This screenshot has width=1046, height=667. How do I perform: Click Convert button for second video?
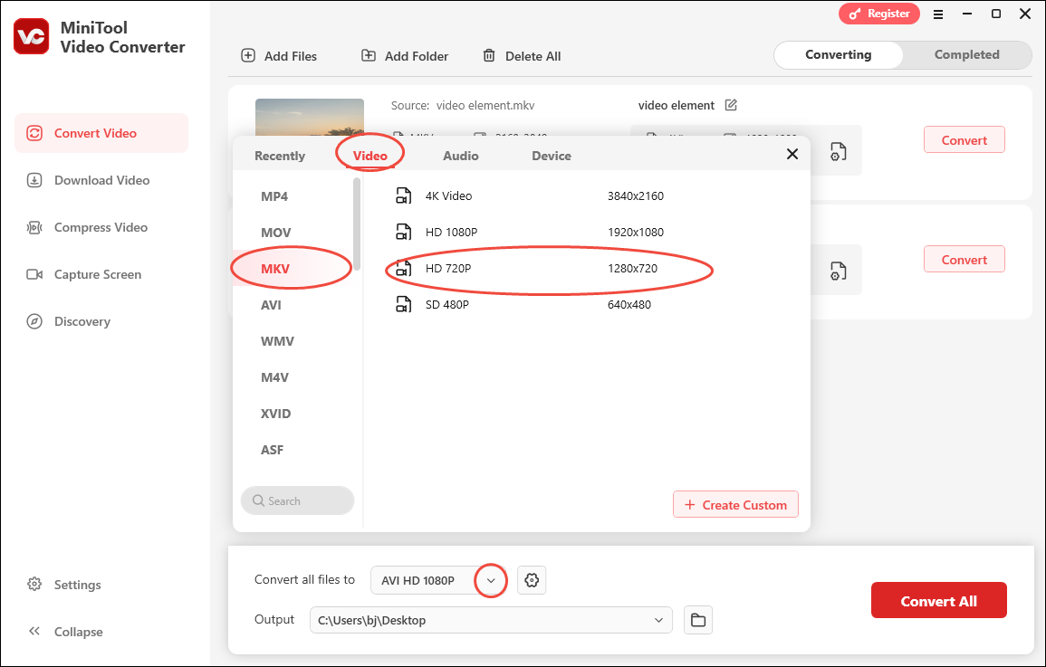point(964,259)
